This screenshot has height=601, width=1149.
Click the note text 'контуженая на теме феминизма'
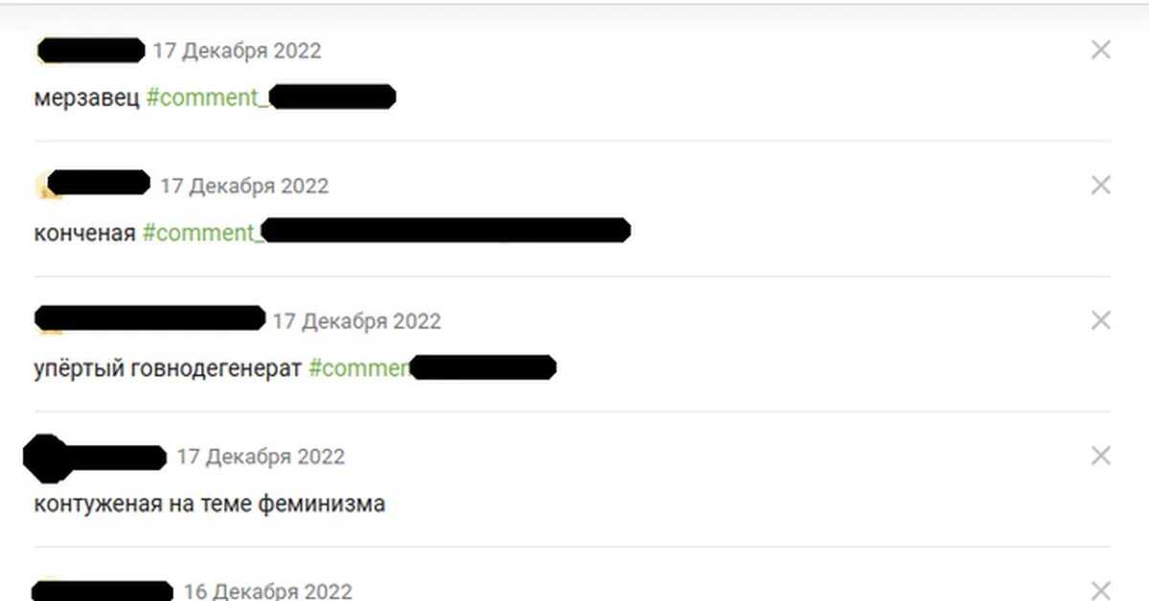coord(210,503)
